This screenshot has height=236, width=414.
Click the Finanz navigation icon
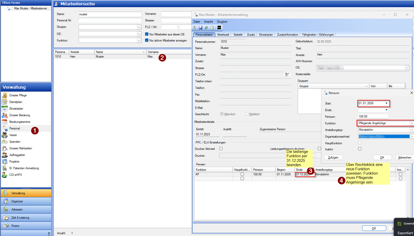6,226
